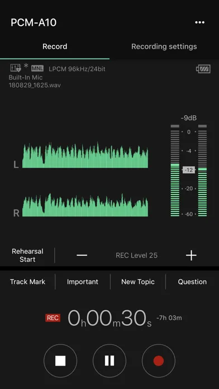
Task: Tap the elapsed time 0h00m30s counter
Action: click(x=109, y=318)
